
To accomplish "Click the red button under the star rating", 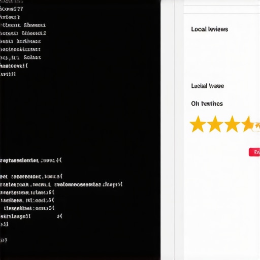I will [x=254, y=152].
